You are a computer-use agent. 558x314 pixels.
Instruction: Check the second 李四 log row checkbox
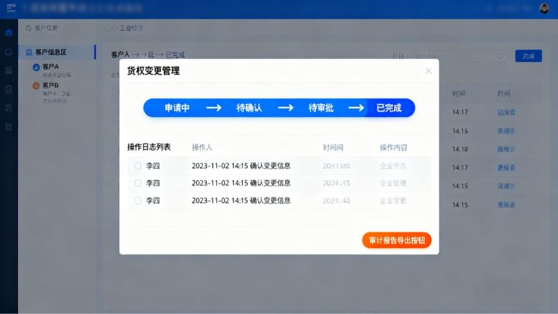click(x=138, y=183)
